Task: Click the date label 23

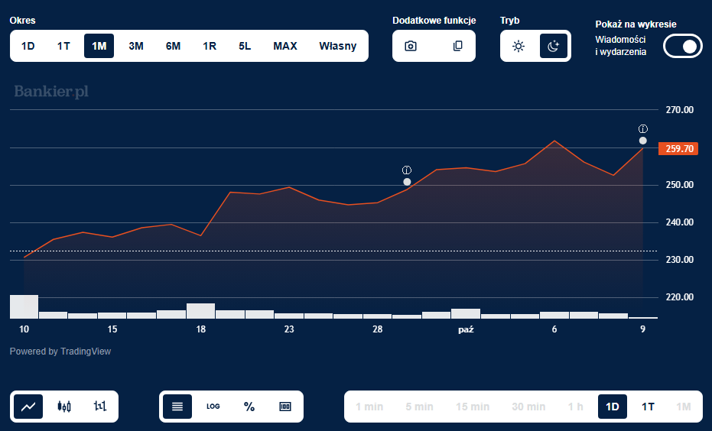Action: tap(289, 329)
